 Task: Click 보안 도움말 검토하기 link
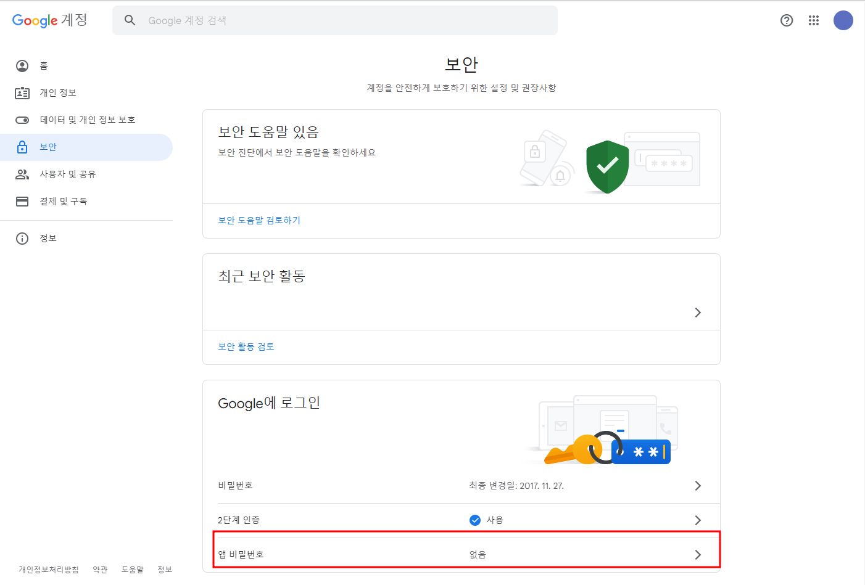(x=259, y=220)
